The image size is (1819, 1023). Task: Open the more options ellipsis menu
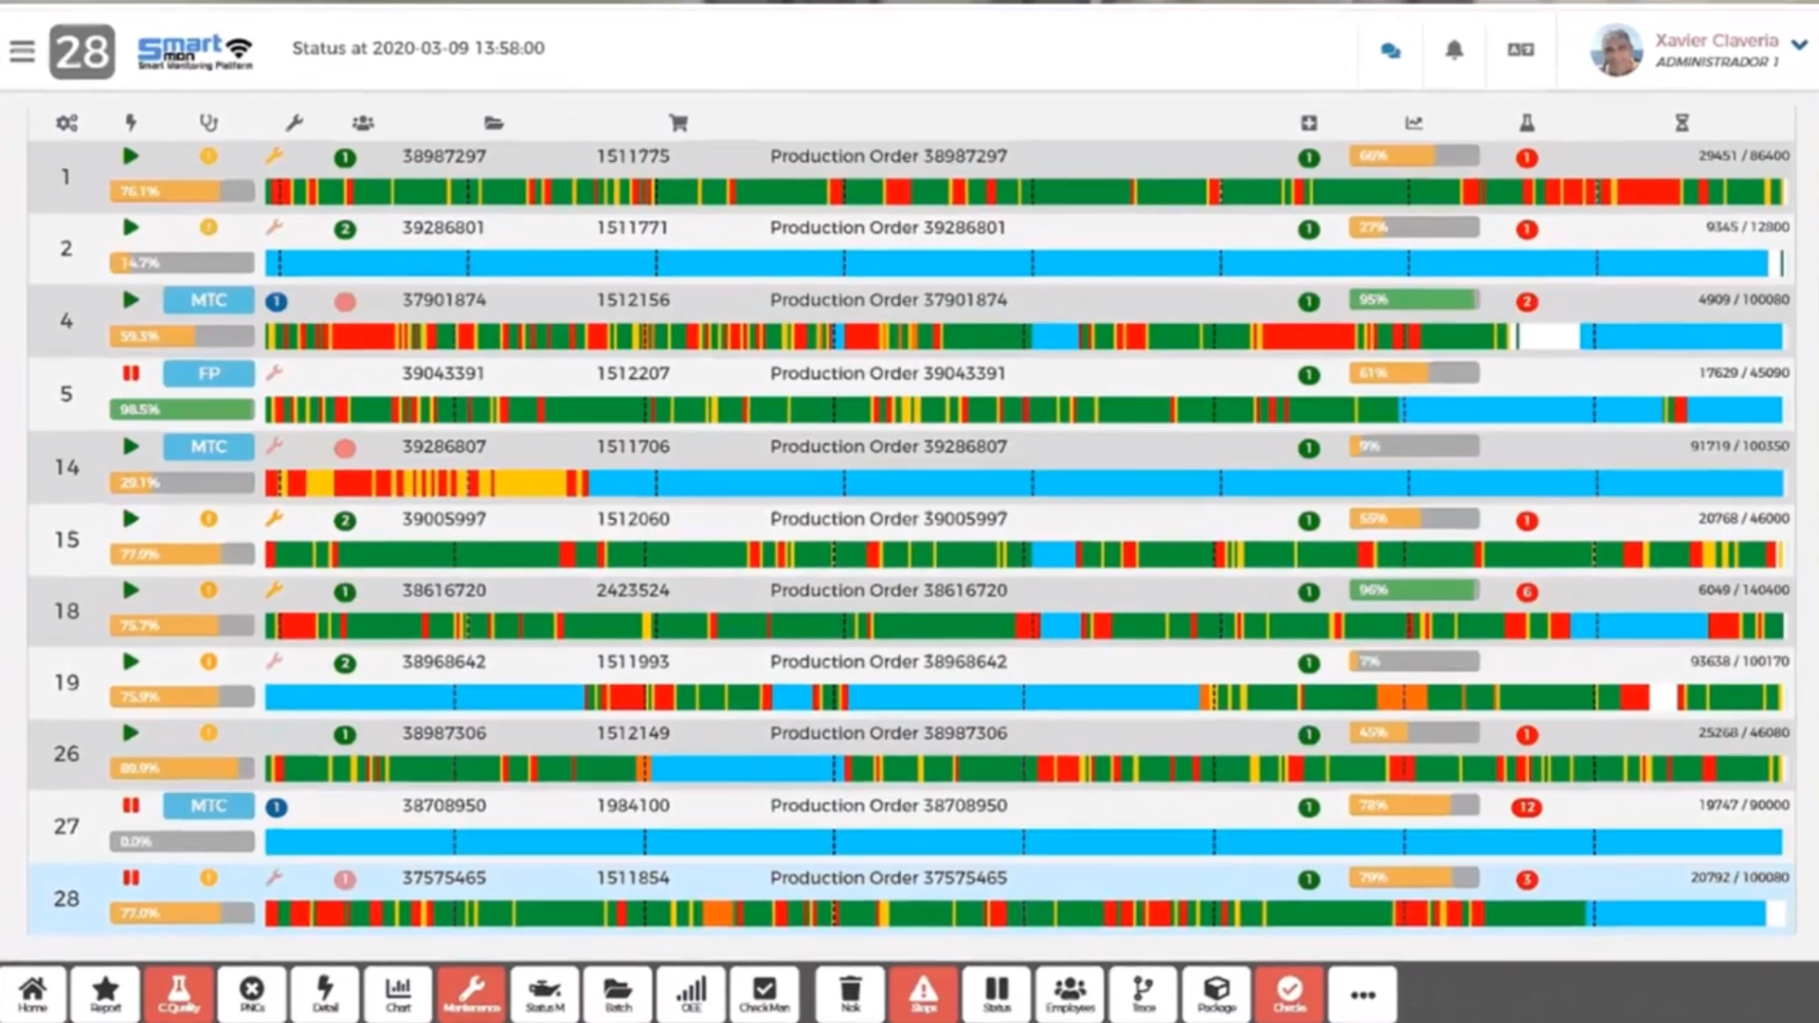click(1362, 995)
